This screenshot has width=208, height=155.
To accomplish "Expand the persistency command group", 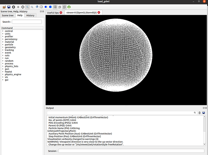I will (x=3, y=39).
